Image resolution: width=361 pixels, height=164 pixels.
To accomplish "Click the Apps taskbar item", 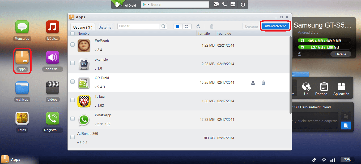I will coord(20,160).
